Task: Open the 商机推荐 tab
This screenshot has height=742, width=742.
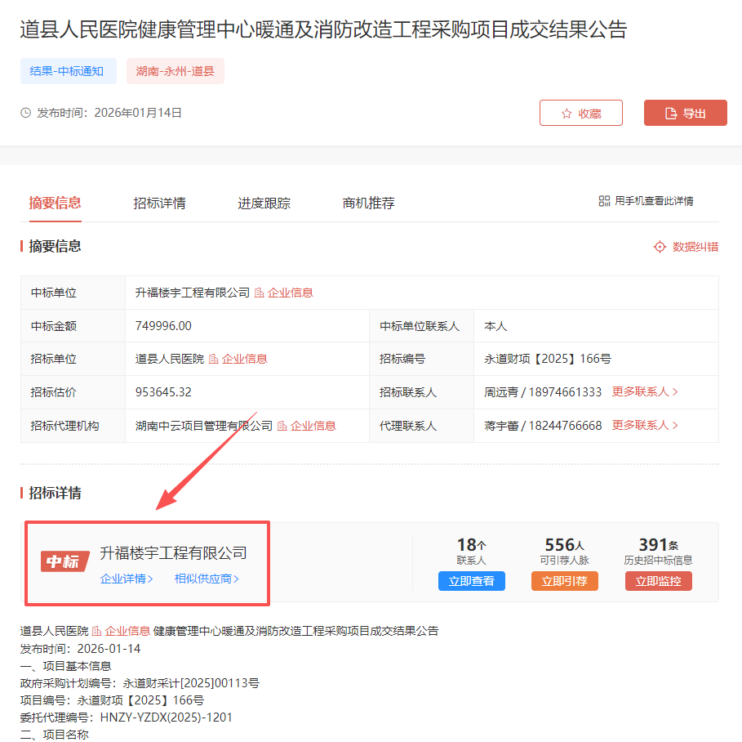Action: tap(368, 203)
